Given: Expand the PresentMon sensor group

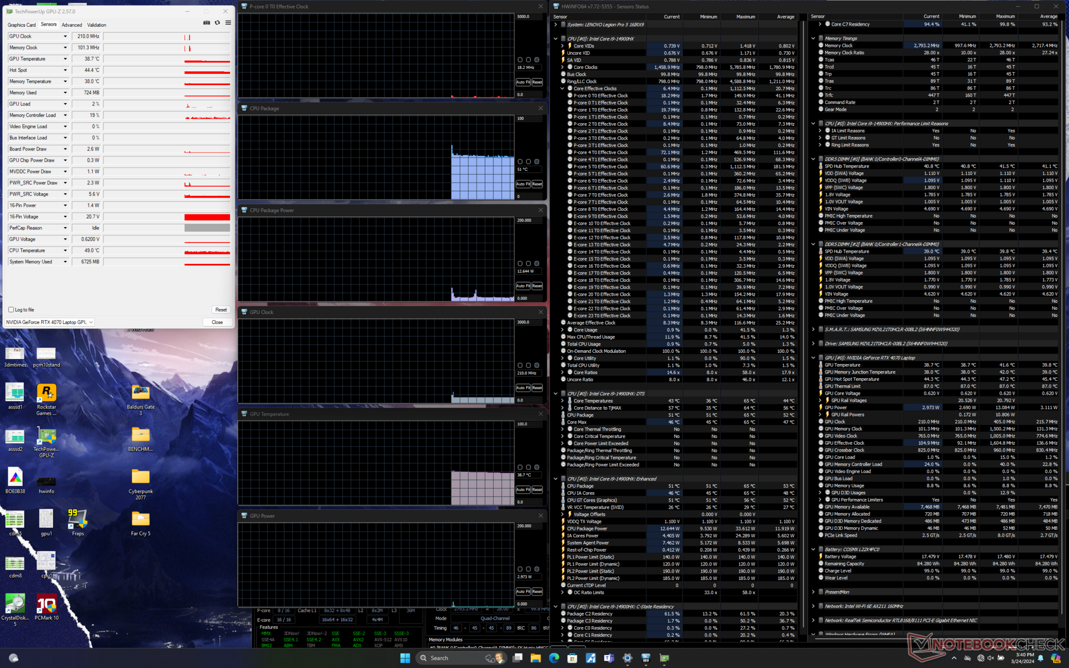Looking at the screenshot, I should tap(813, 592).
